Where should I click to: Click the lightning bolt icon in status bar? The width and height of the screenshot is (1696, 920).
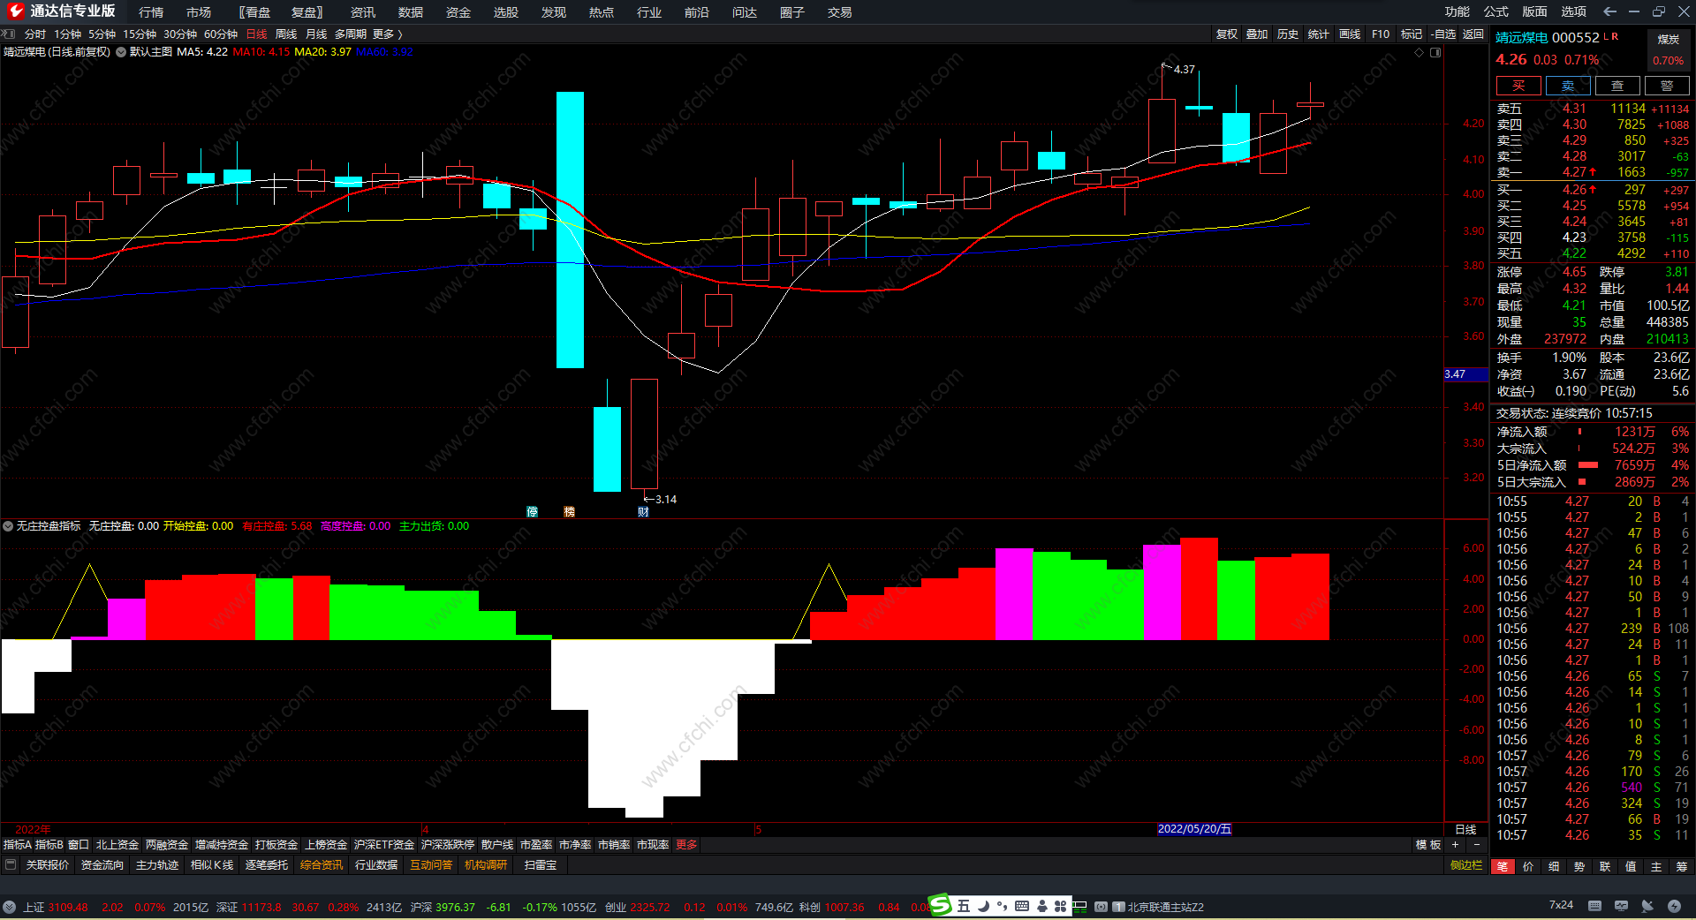coord(1674,906)
